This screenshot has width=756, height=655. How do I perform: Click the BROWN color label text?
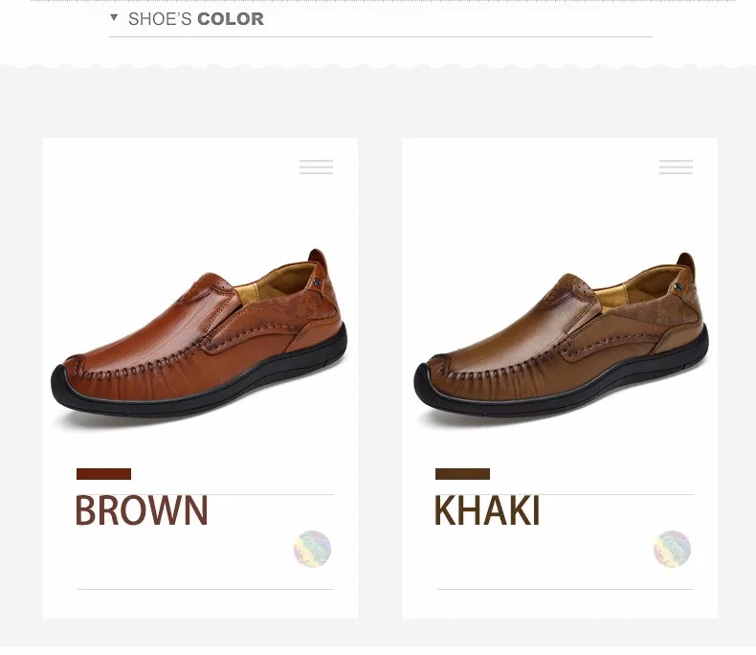[142, 510]
